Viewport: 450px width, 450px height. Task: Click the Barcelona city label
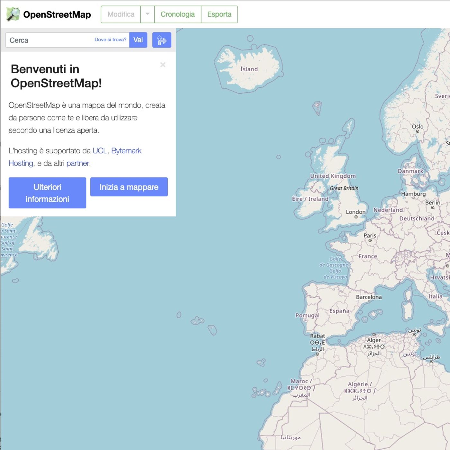click(369, 297)
